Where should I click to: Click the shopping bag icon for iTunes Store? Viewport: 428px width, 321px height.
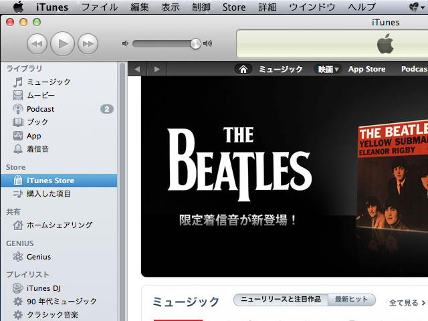18,181
